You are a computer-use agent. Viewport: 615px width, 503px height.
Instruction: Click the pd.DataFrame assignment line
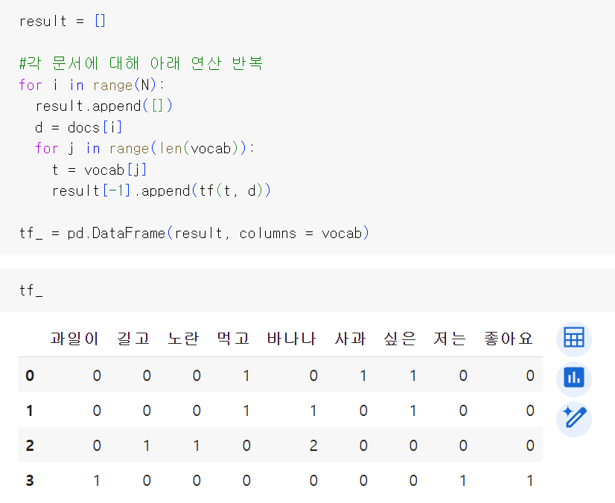pyautogui.click(x=194, y=233)
